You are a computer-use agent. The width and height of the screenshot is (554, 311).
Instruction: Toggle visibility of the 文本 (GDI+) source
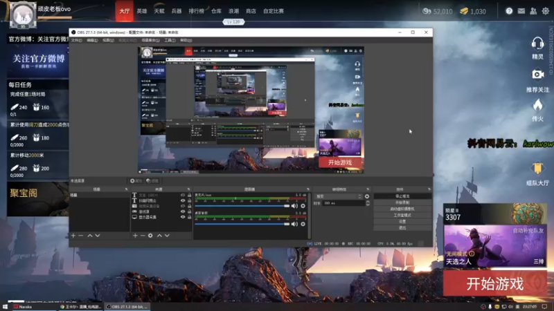click(183, 195)
